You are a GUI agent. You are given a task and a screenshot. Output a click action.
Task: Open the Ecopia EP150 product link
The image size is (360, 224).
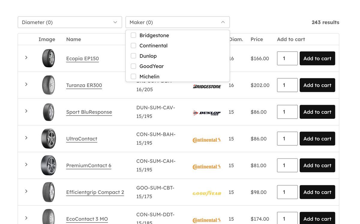pos(82,58)
